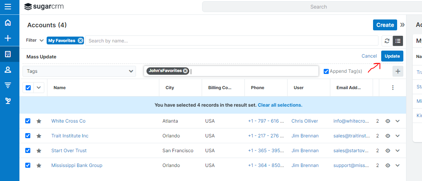Toggle the select all records checkbox
The height and width of the screenshot is (181, 422).
(28, 88)
